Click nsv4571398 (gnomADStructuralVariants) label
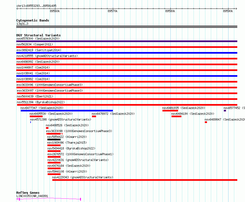 (61, 119)
